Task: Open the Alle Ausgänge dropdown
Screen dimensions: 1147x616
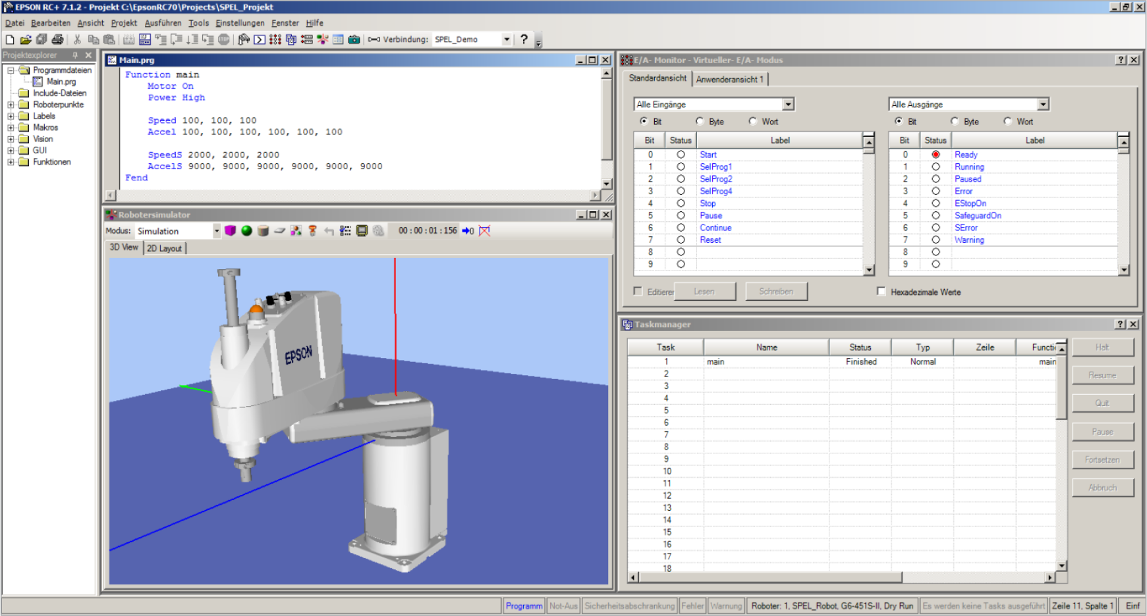Action: tap(1043, 104)
